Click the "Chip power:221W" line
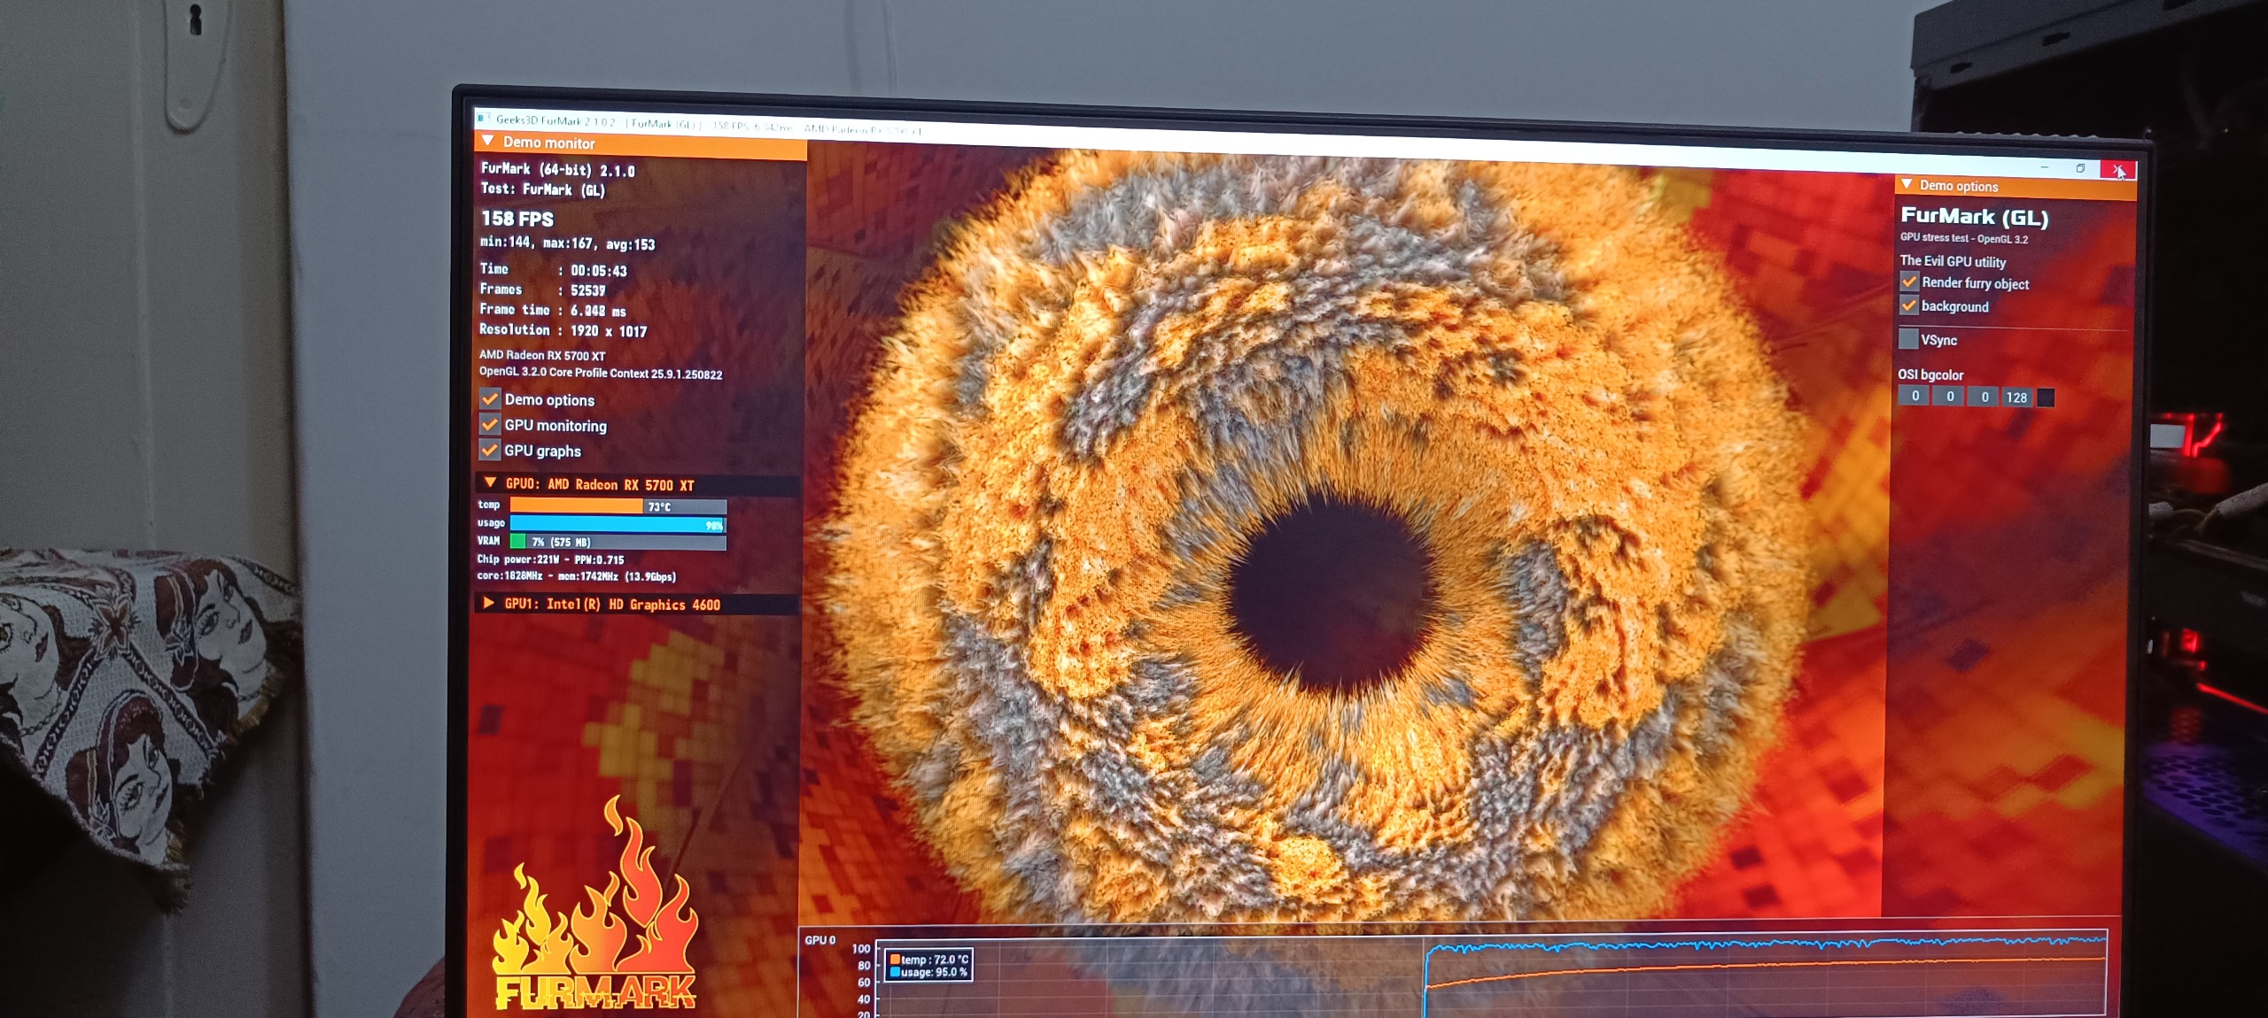This screenshot has height=1018, width=2268. pos(551,559)
